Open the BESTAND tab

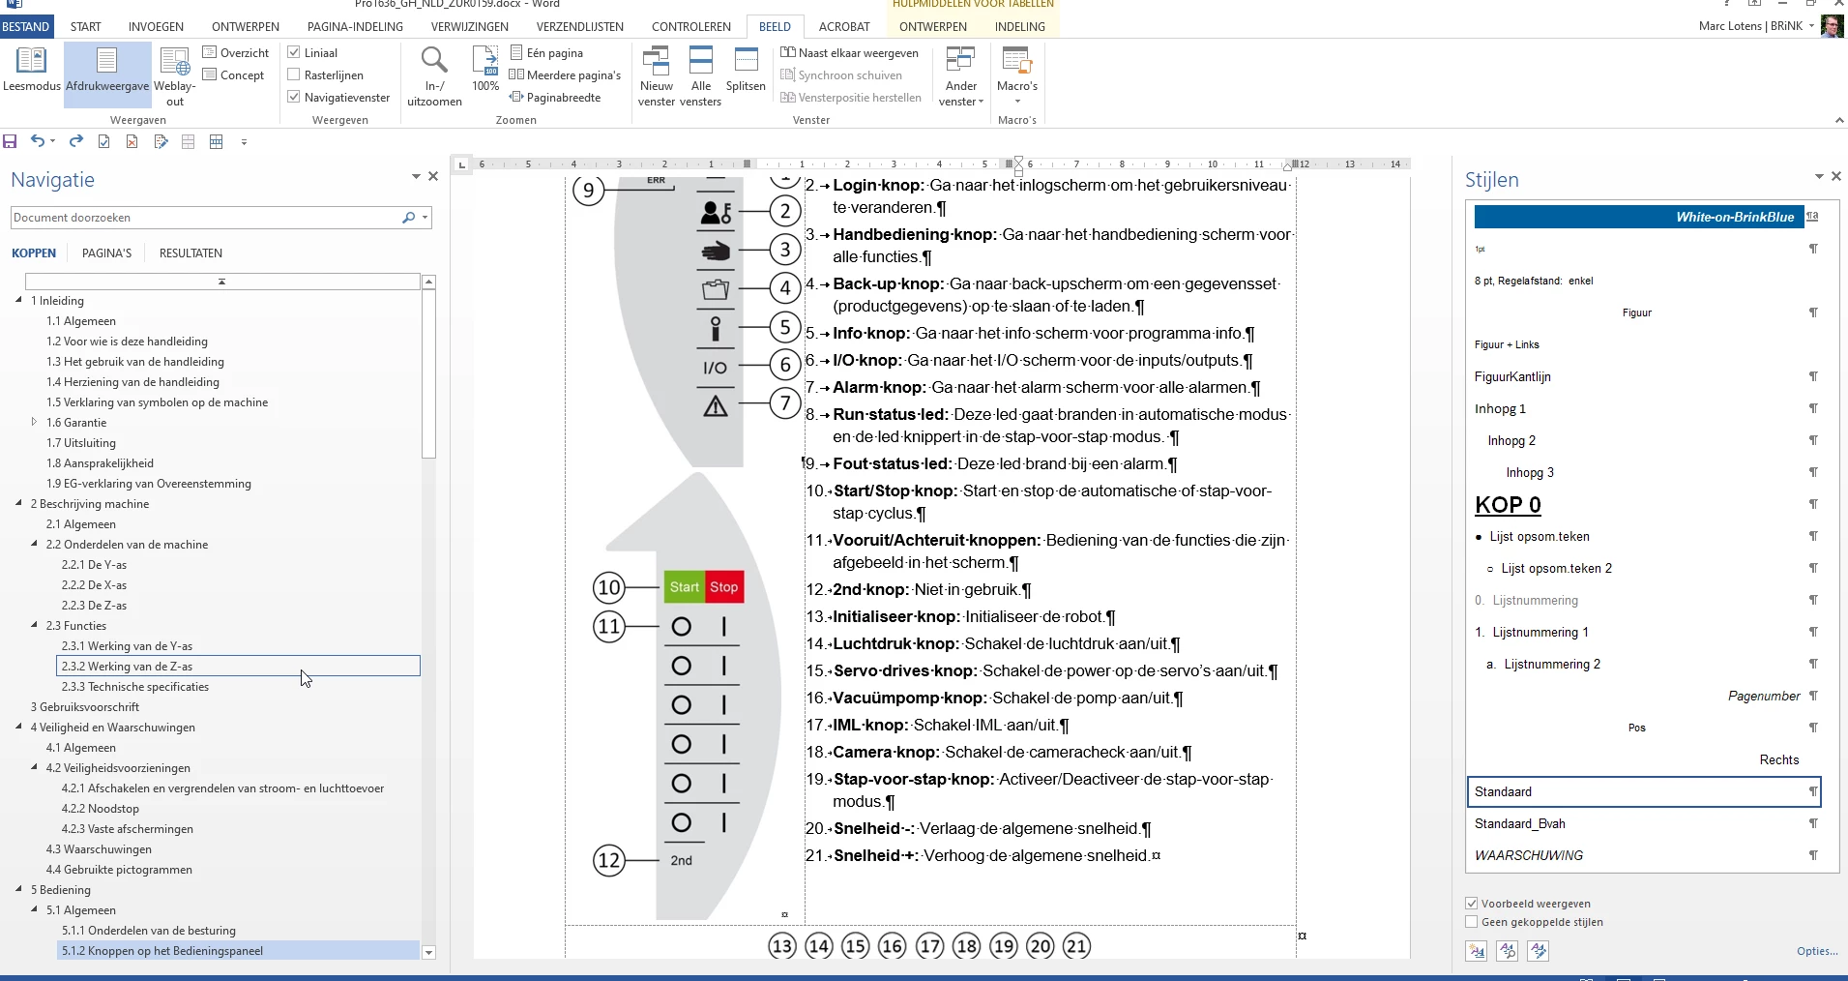click(x=26, y=26)
